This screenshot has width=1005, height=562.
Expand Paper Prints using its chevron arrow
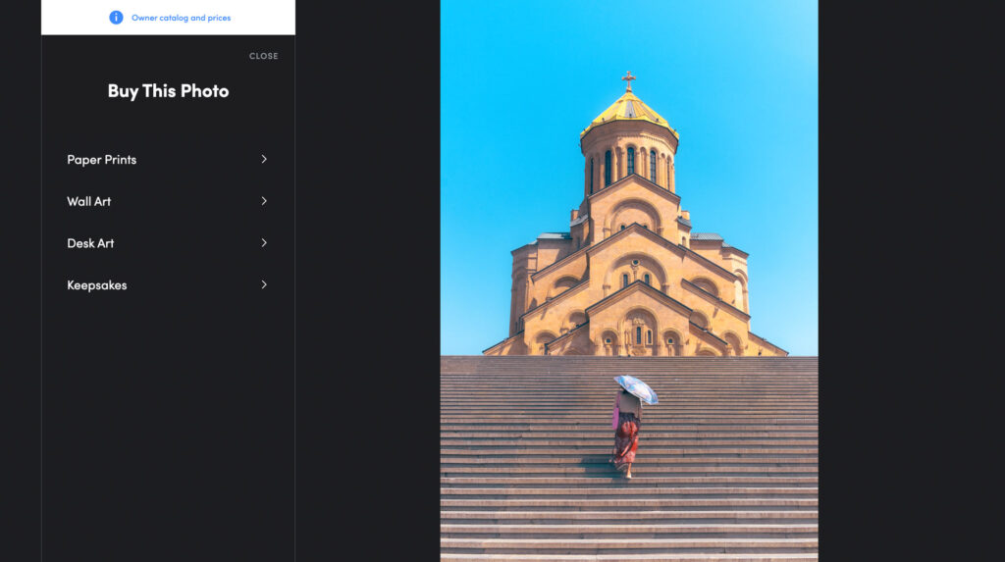[264, 159]
